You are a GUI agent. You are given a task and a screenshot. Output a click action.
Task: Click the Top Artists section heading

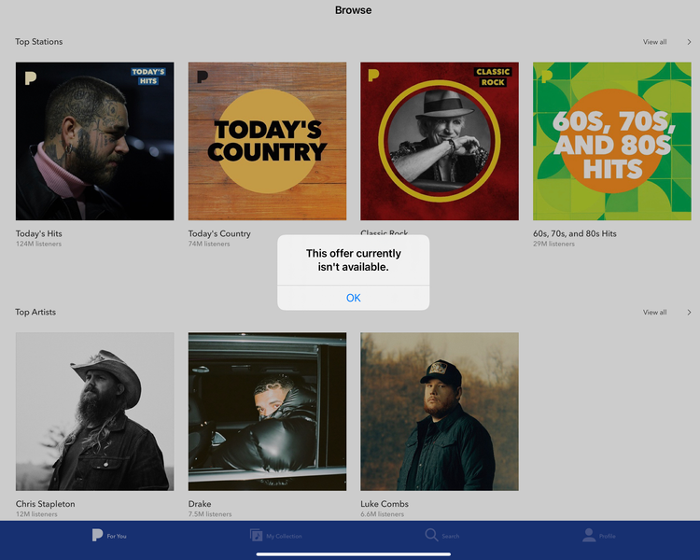[35, 312]
